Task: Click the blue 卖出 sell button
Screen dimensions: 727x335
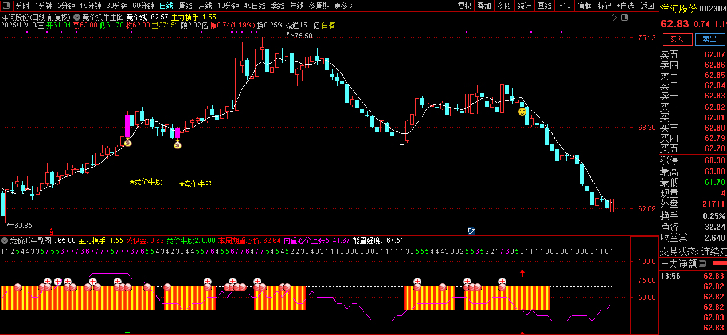Action: 710,39
